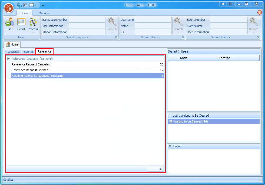Screen dimensions: 265x185
Task: Open Help using the red question mark
Action: click(x=259, y=12)
